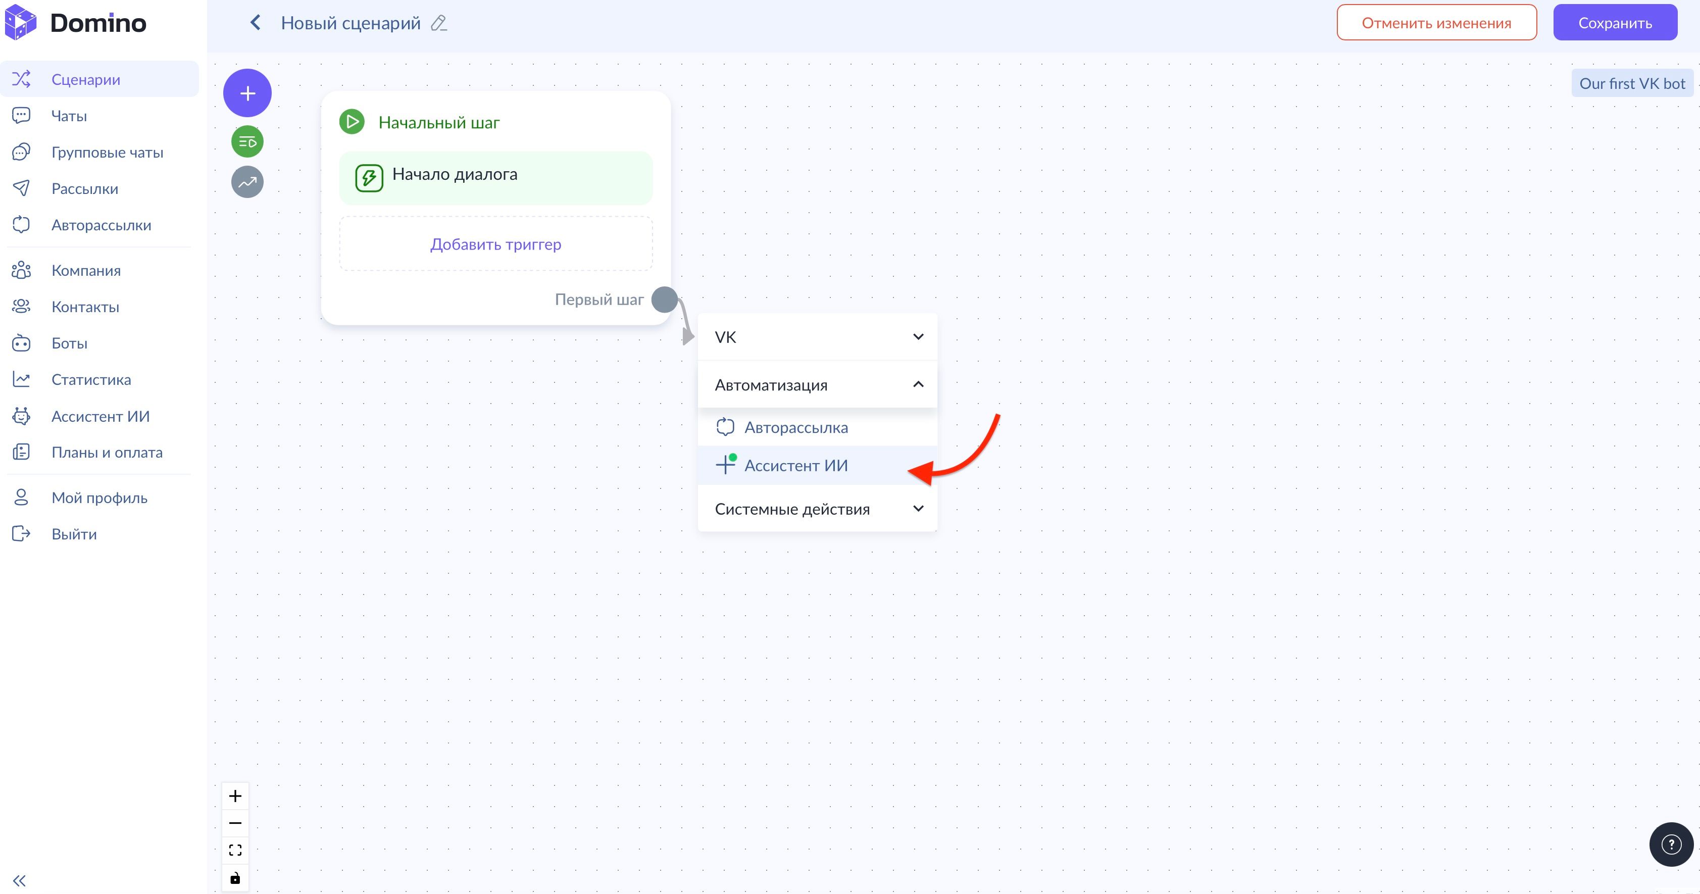Click the green step list icon
The height and width of the screenshot is (894, 1700).
tap(247, 141)
